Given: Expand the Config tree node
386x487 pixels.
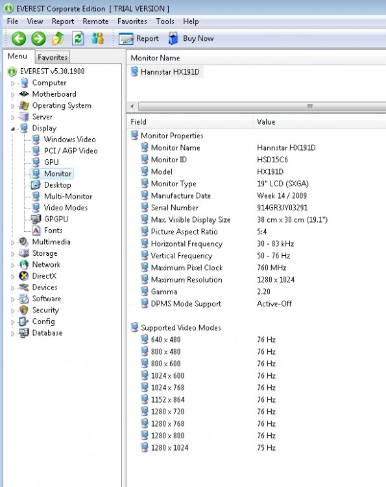Looking at the screenshot, I should 13,322.
